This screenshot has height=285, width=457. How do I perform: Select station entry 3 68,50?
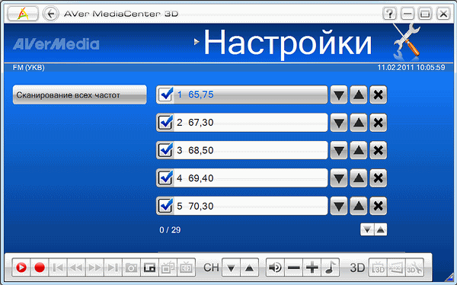point(242,150)
